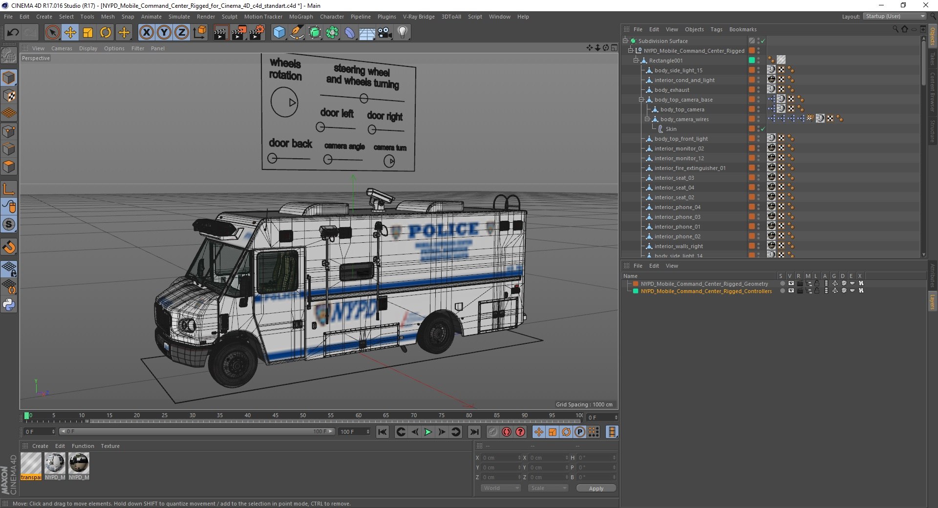Switch to Model mode in left palette
The height and width of the screenshot is (508, 938).
click(9, 78)
